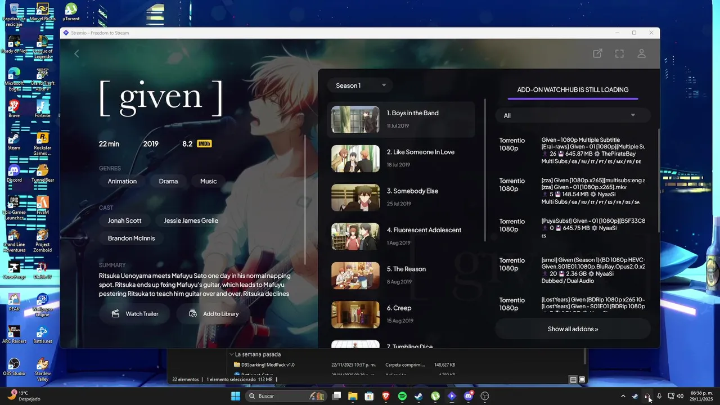Toggle Stremio fullscreen icon

[x=619, y=53]
